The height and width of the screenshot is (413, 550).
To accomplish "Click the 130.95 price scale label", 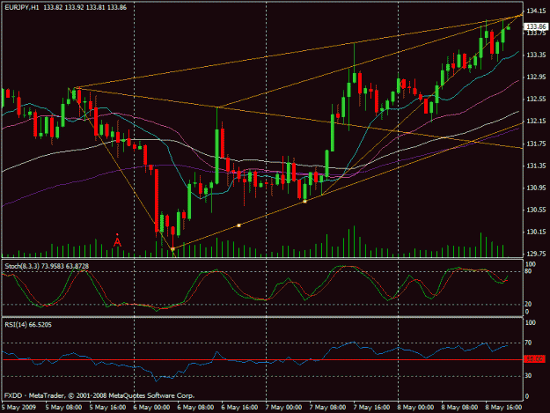I will 537,188.
